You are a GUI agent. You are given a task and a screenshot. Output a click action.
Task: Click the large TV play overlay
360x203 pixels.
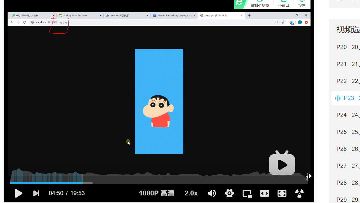282,163
